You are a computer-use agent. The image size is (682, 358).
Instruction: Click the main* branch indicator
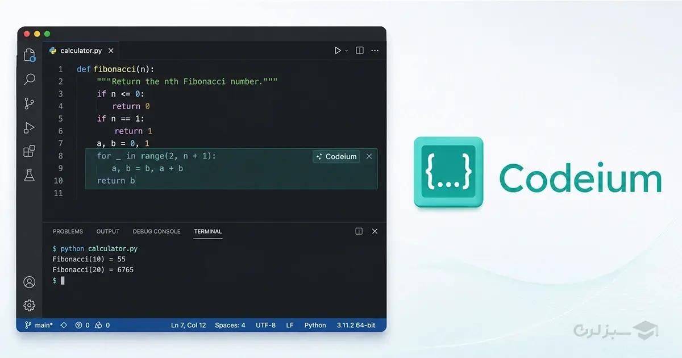click(x=38, y=325)
